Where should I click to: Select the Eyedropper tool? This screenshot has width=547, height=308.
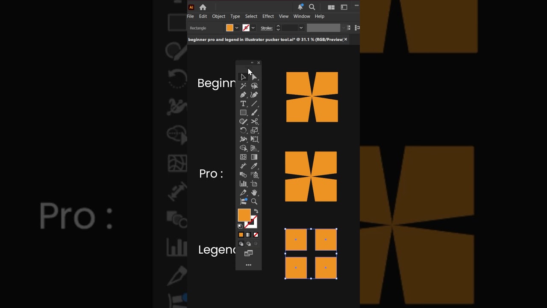(254, 166)
